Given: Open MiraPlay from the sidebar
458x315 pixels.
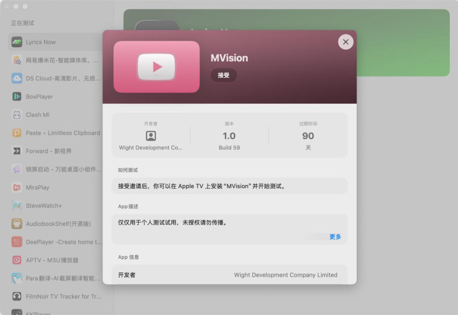Looking at the screenshot, I should [55, 187].
